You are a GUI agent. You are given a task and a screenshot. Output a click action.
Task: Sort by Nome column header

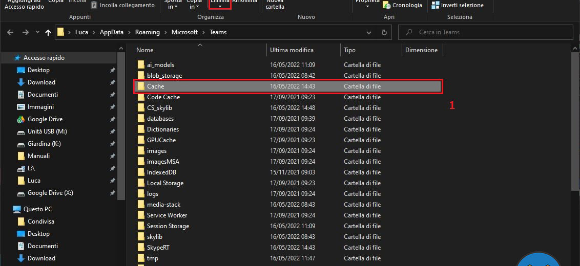(145, 50)
